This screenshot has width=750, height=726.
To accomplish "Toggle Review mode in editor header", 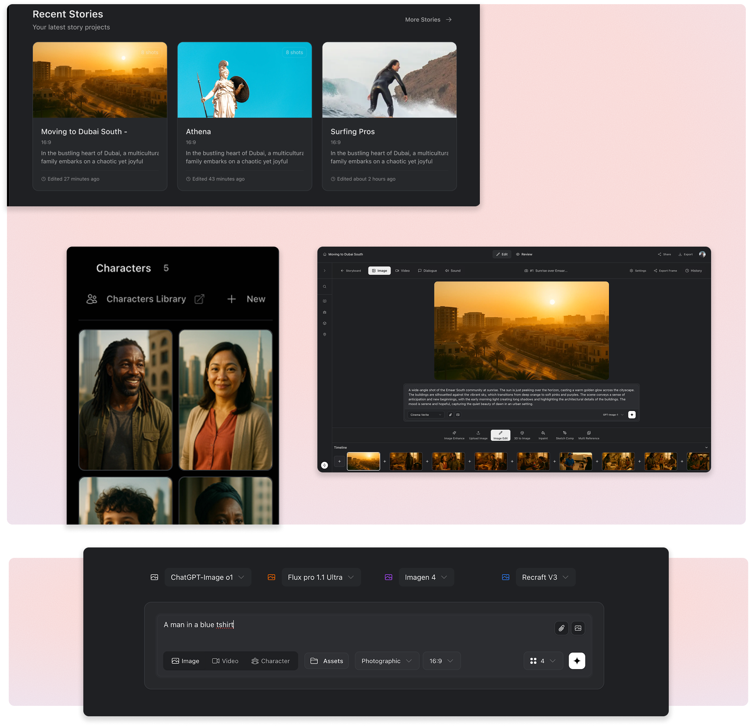I will click(x=524, y=254).
